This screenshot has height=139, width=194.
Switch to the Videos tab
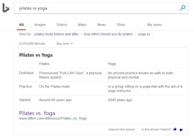pyautogui.click(x=62, y=25)
